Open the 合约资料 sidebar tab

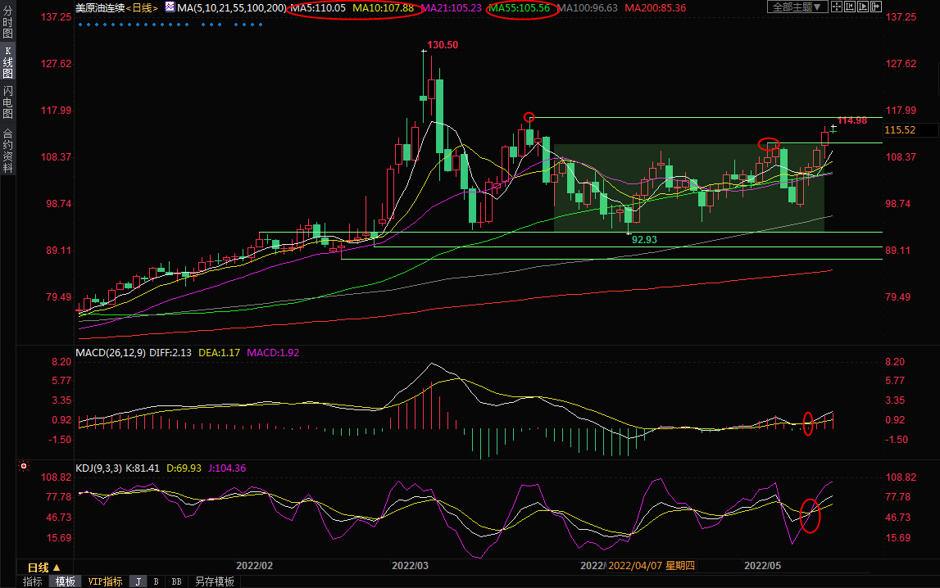(7, 150)
